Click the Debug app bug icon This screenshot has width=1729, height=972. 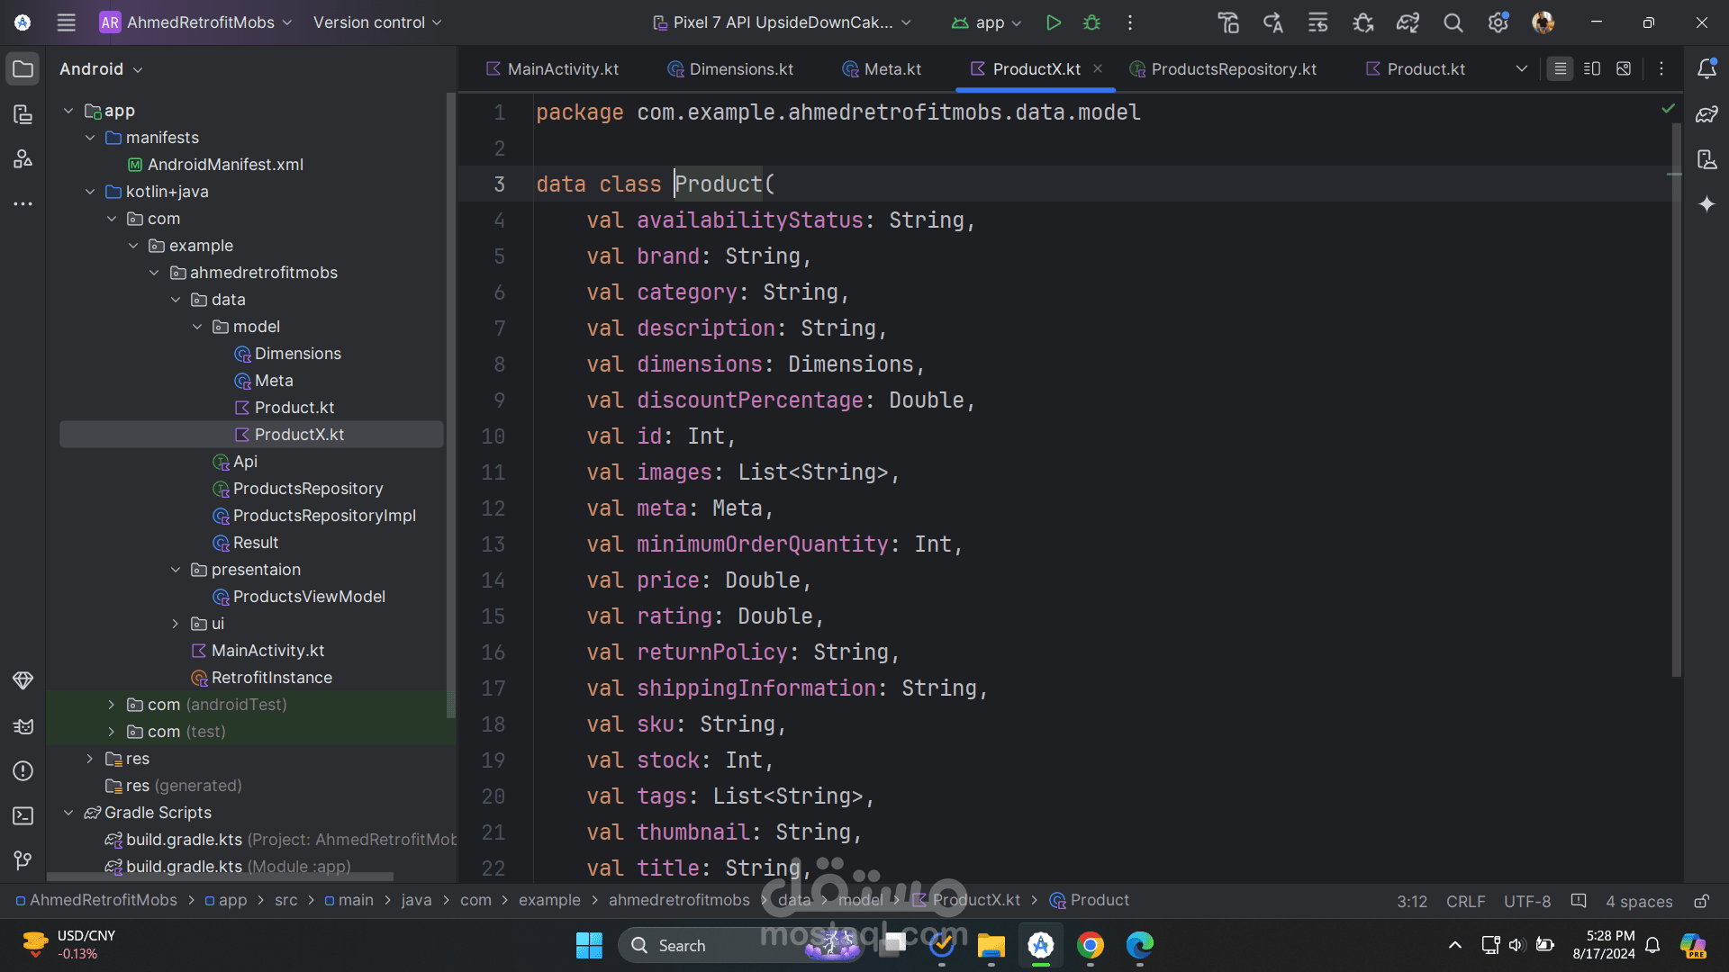click(1091, 22)
